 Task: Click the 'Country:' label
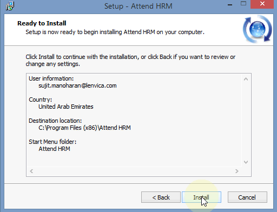pyautogui.click(x=41, y=100)
